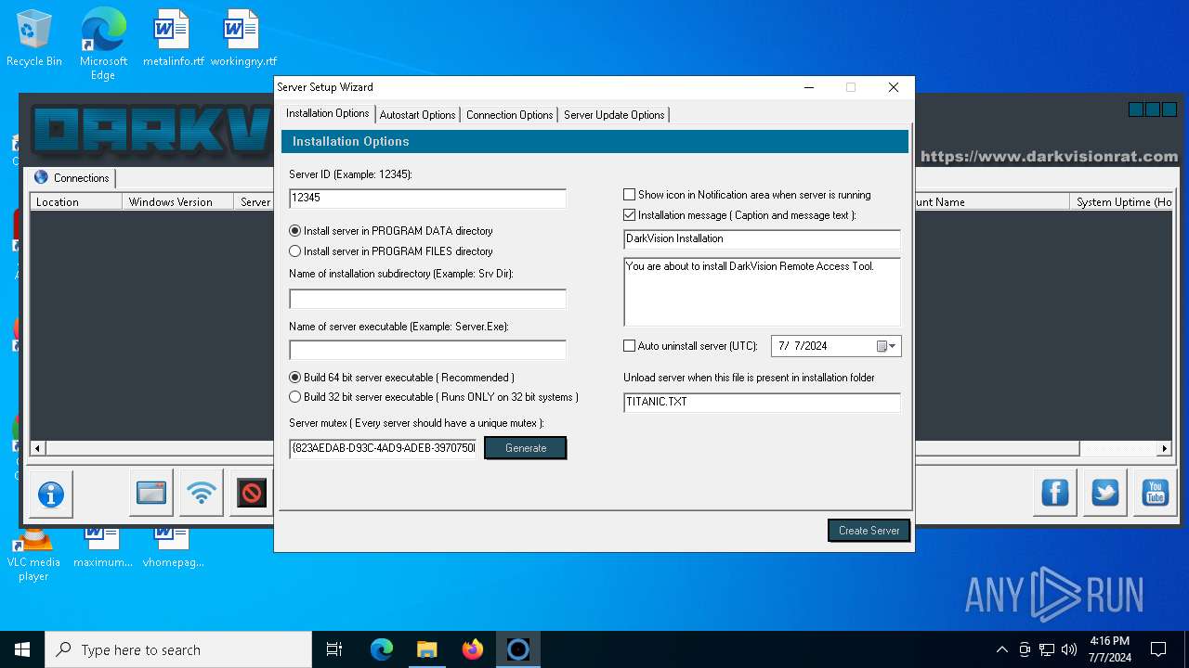Screen dimensions: 1189x668
Task: Open the network icon in system tray
Action: [1047, 649]
